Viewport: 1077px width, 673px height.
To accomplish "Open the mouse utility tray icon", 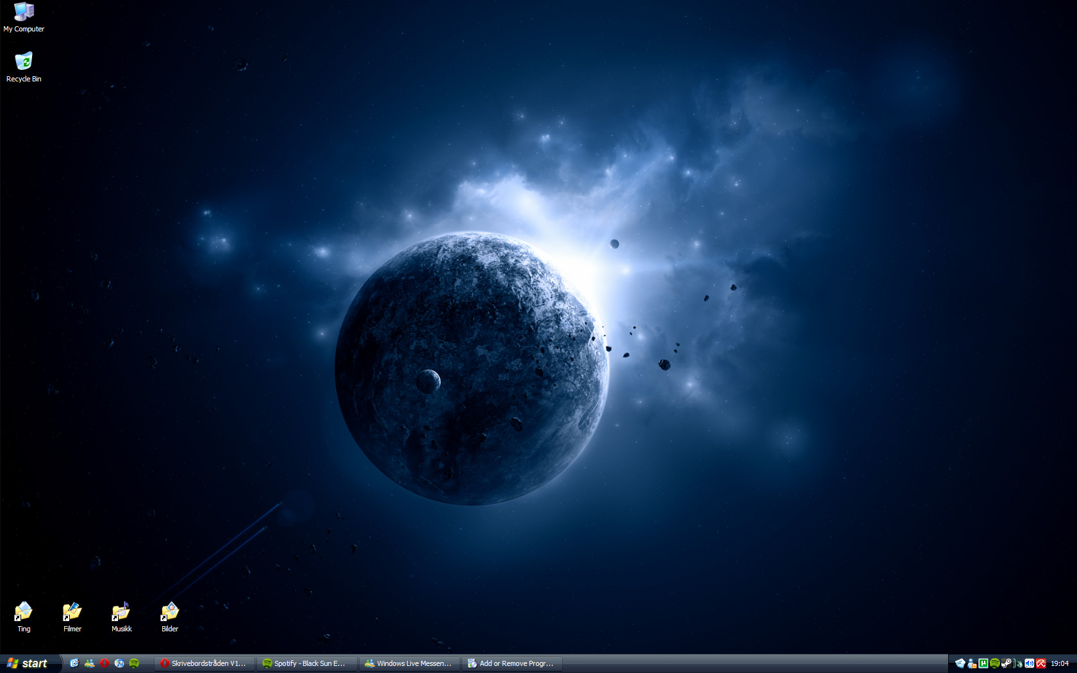I will [x=1018, y=663].
